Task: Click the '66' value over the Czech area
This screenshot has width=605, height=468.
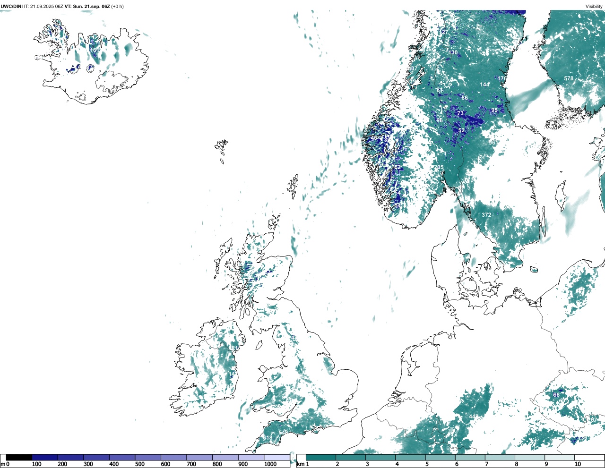Action: 556,395
